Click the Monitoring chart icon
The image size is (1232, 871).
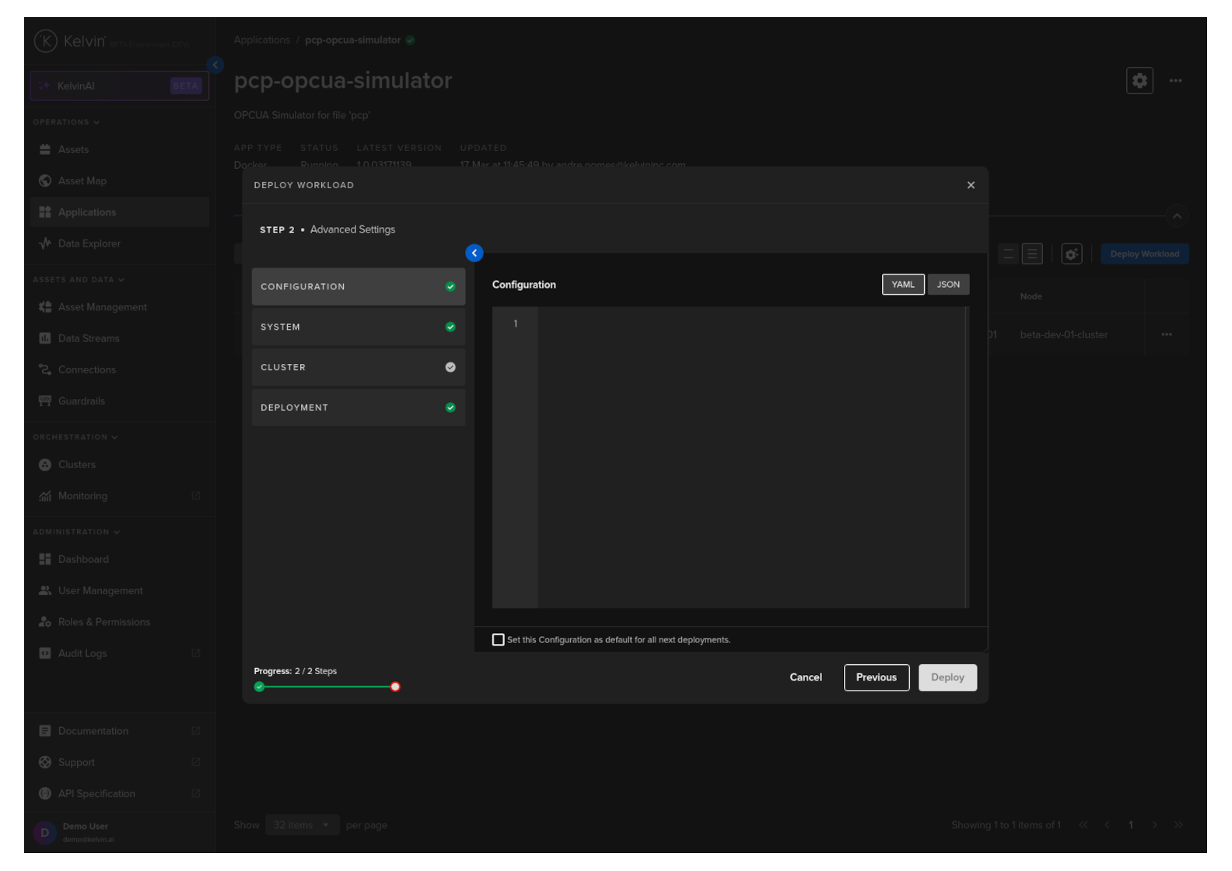[x=45, y=496]
